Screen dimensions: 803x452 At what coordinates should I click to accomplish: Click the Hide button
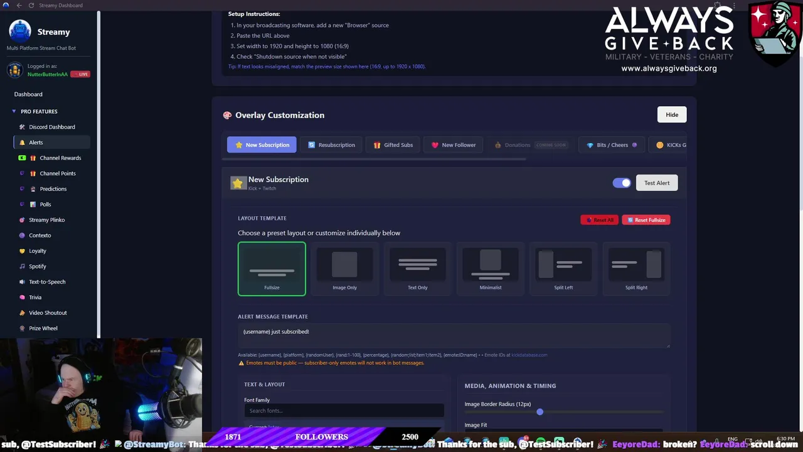(x=672, y=115)
